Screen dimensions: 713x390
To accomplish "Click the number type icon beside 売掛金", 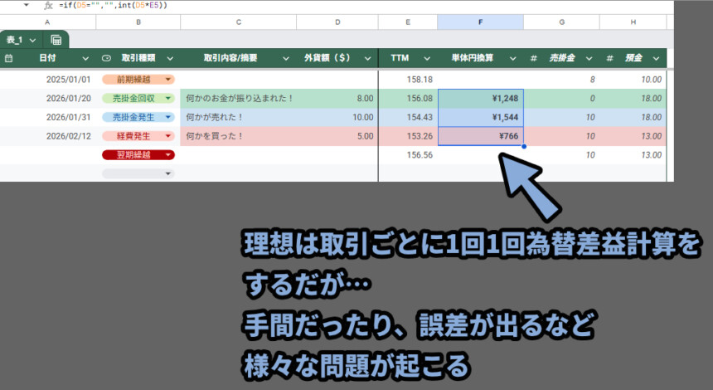I will click(533, 58).
